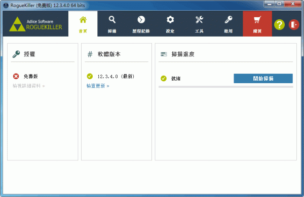Click the progress icon beside 掃描進度
The height and width of the screenshot is (197, 304).
[164, 54]
